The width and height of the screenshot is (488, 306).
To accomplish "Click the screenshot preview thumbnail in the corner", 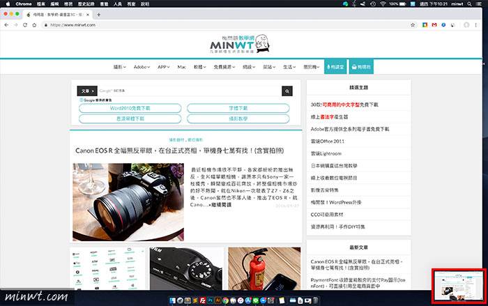I will click(458, 284).
